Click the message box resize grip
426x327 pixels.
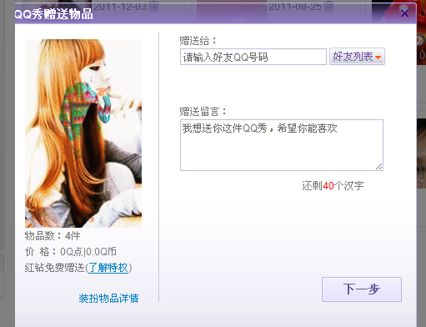point(379,166)
